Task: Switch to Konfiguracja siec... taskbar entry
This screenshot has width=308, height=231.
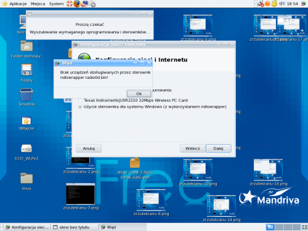Action: tap(28, 227)
